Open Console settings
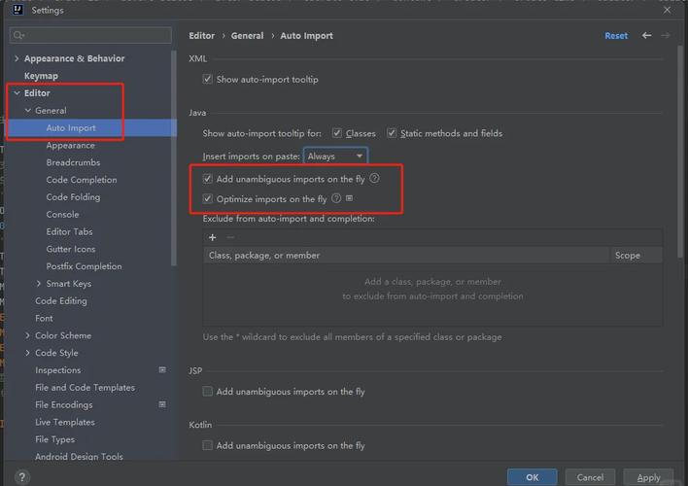The width and height of the screenshot is (688, 486). coord(62,214)
